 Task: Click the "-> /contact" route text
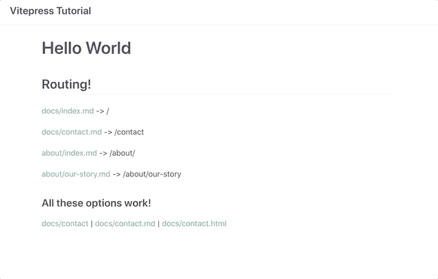[124, 132]
